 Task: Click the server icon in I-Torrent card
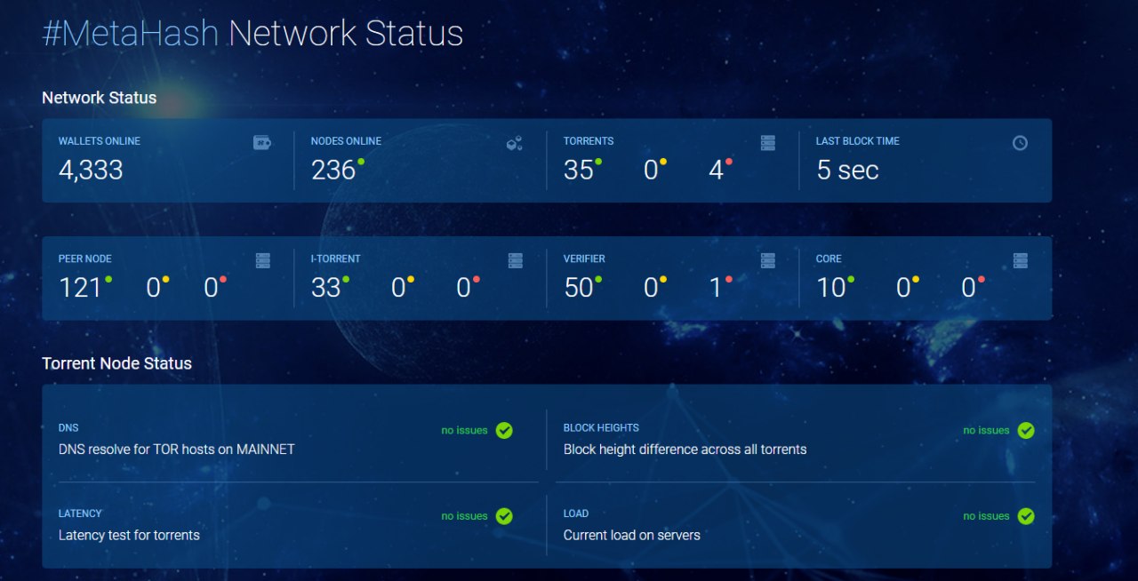516,260
